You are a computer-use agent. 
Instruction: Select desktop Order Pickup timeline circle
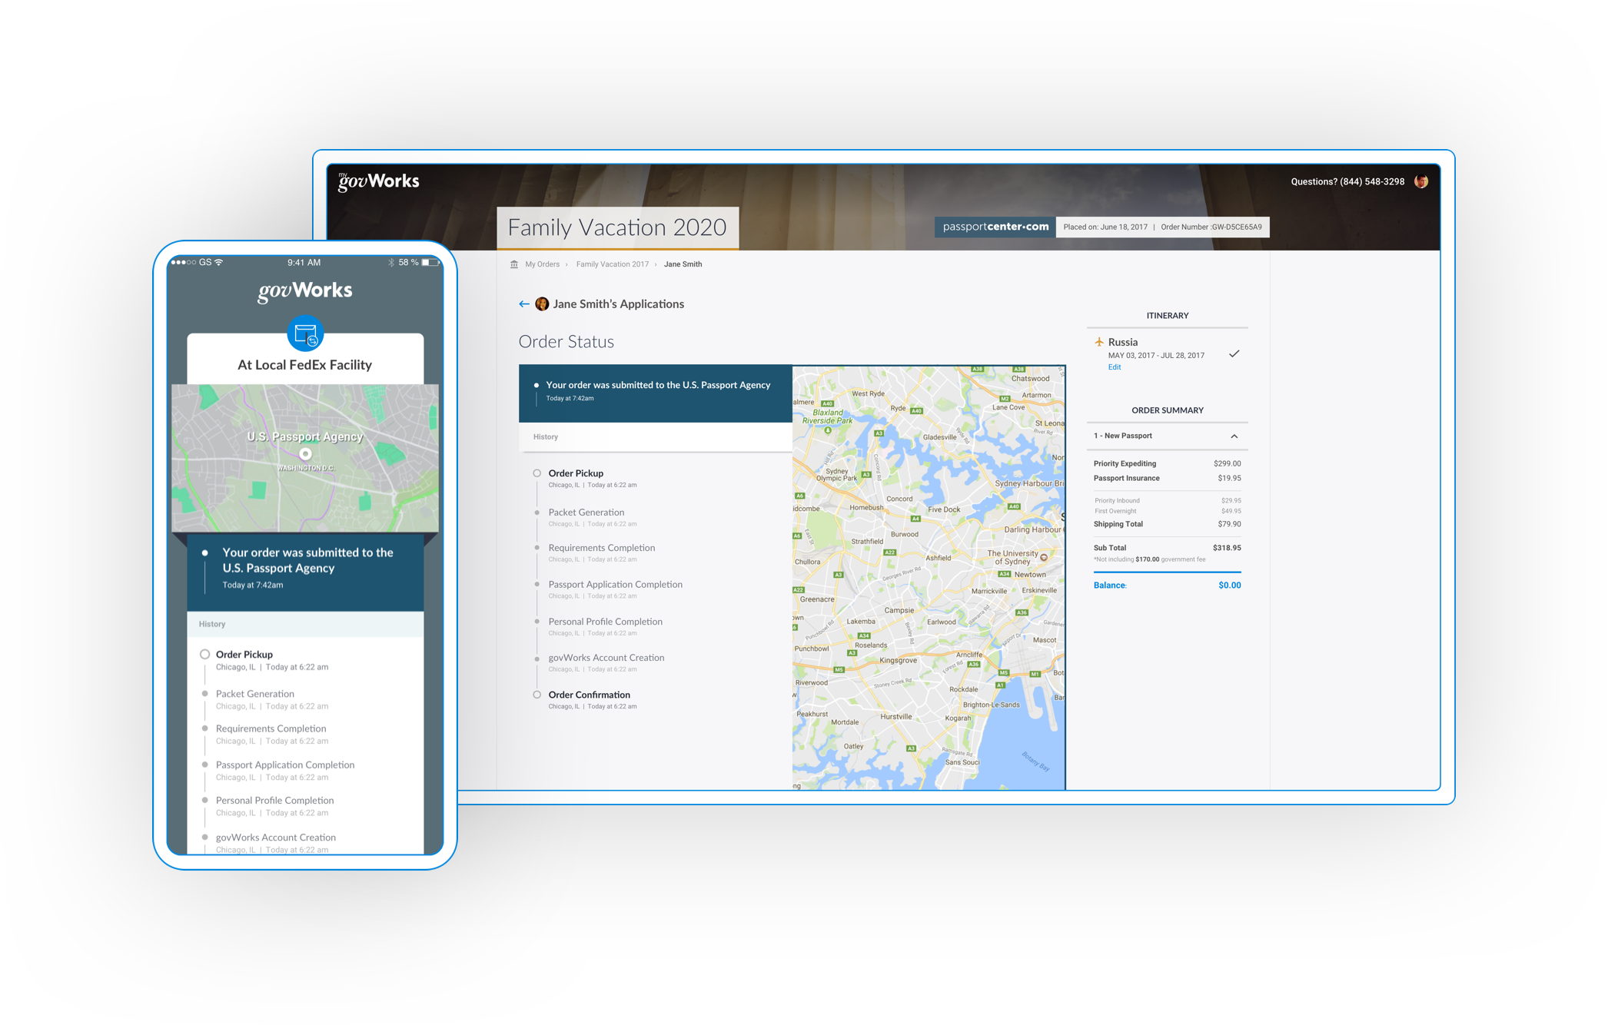[537, 473]
